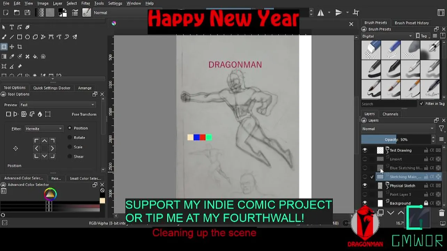Select the Measure tool
The height and width of the screenshot is (251, 447).
[11, 66]
